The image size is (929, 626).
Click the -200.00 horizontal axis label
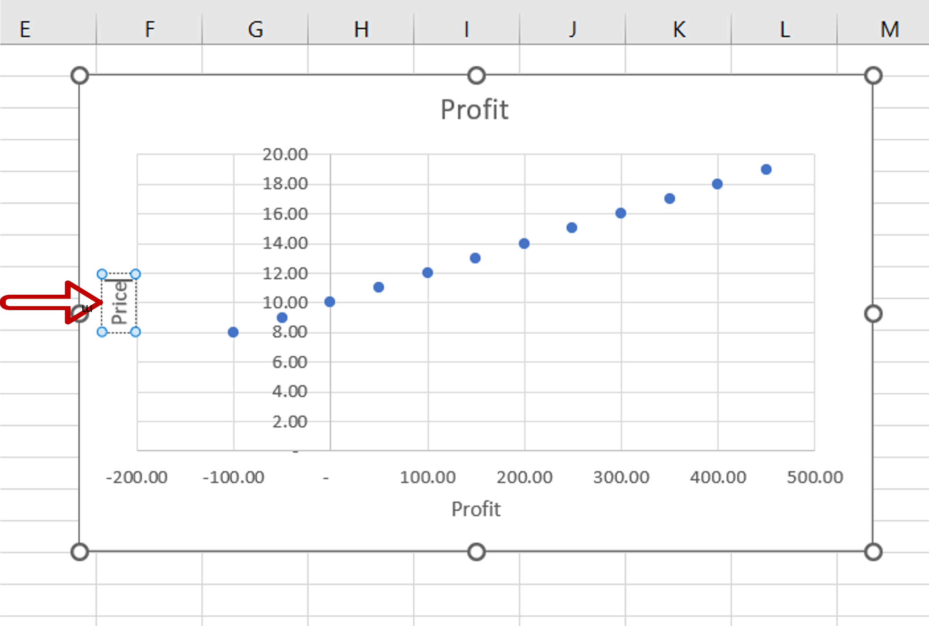point(137,477)
